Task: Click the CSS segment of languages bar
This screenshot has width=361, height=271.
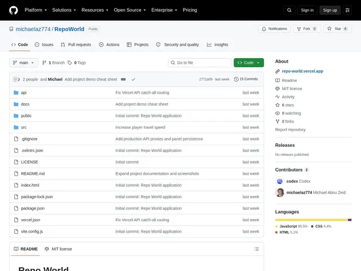Action: [350, 220]
